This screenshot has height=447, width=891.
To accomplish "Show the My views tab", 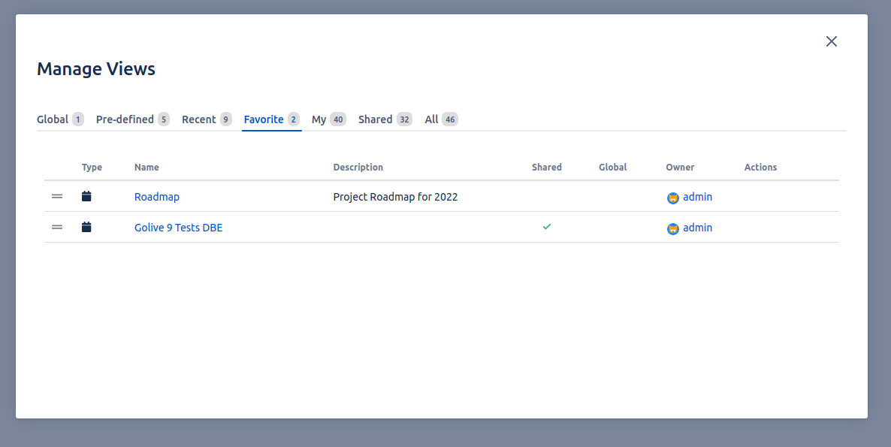I will pos(319,119).
